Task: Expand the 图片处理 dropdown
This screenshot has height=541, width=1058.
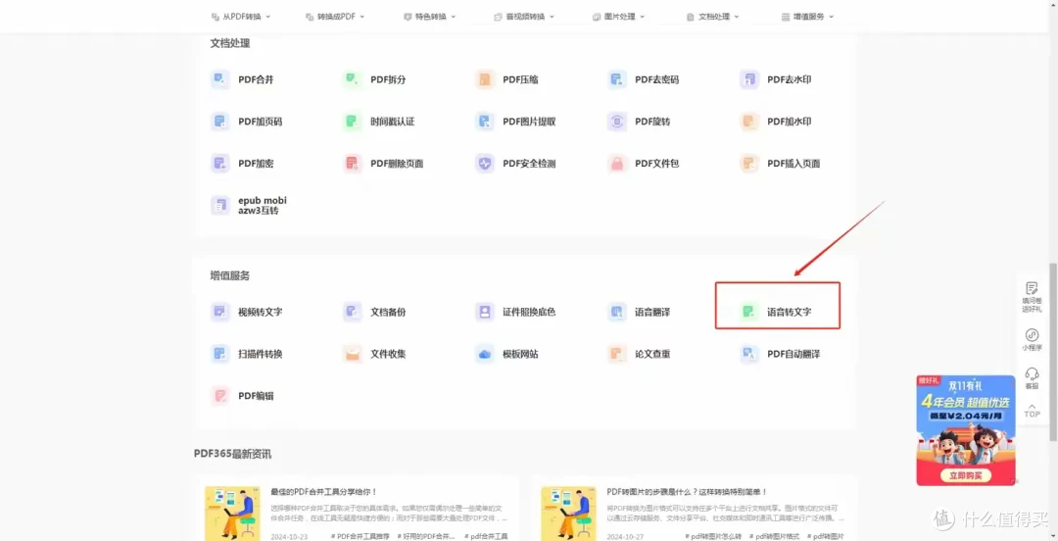Action: pyautogui.click(x=618, y=17)
